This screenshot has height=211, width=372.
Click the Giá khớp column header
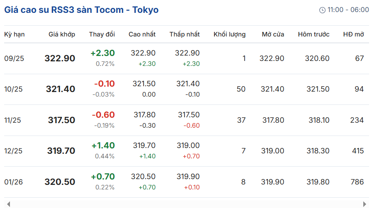click(62, 34)
